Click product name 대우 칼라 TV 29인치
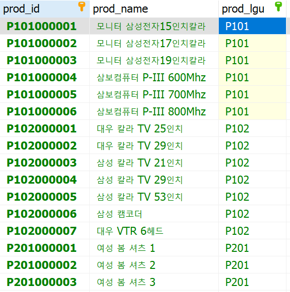This screenshot has width=290, height=292. click(x=139, y=145)
